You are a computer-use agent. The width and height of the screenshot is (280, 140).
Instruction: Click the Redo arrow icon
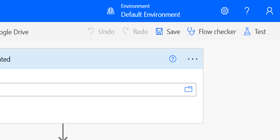point(126,31)
